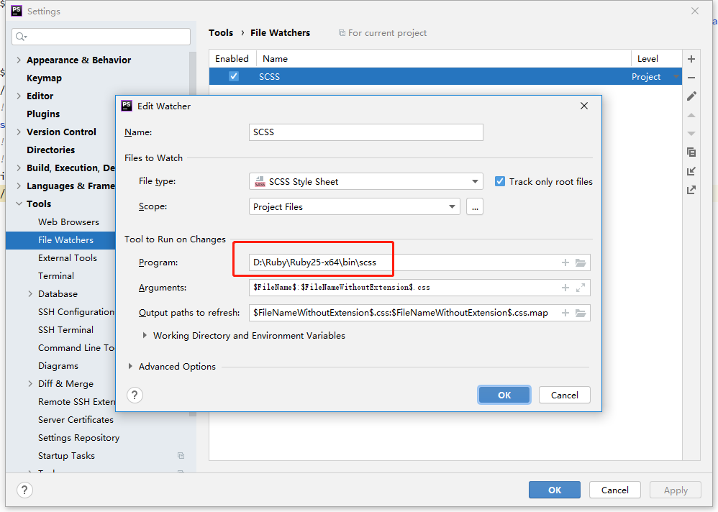Click OK in Edit Watcher dialog
This screenshot has height=512, width=718.
[x=504, y=395]
